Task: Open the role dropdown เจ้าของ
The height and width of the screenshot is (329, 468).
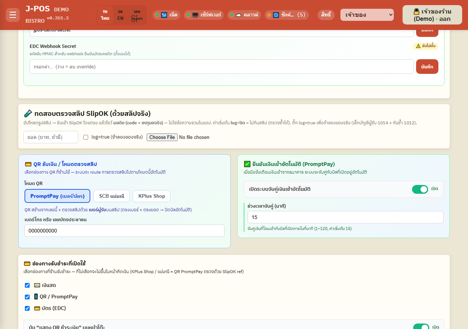Action: click(367, 15)
